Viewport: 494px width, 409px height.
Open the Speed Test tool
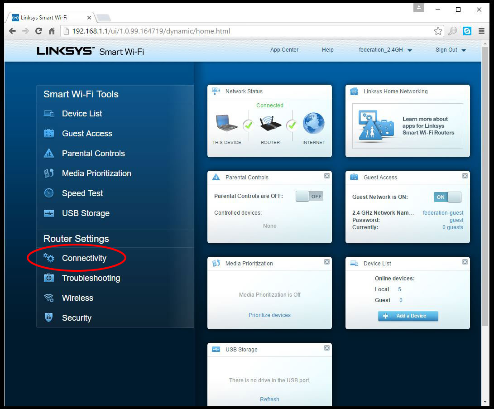pyautogui.click(x=82, y=193)
